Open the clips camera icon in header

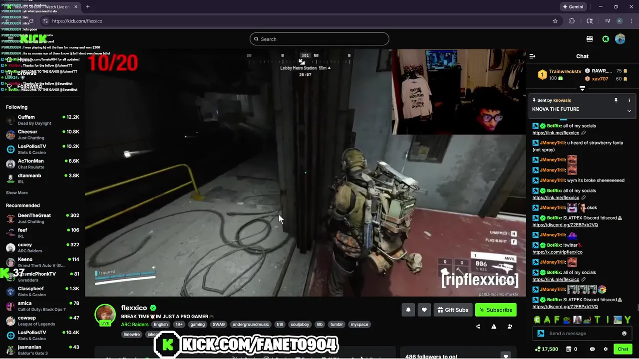(590, 39)
